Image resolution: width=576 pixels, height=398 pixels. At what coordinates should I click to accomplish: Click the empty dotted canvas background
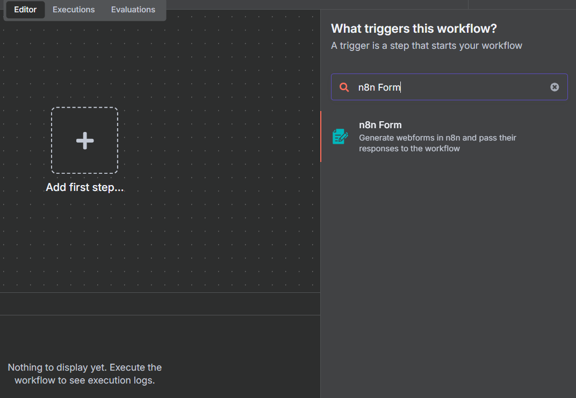(x=215, y=225)
